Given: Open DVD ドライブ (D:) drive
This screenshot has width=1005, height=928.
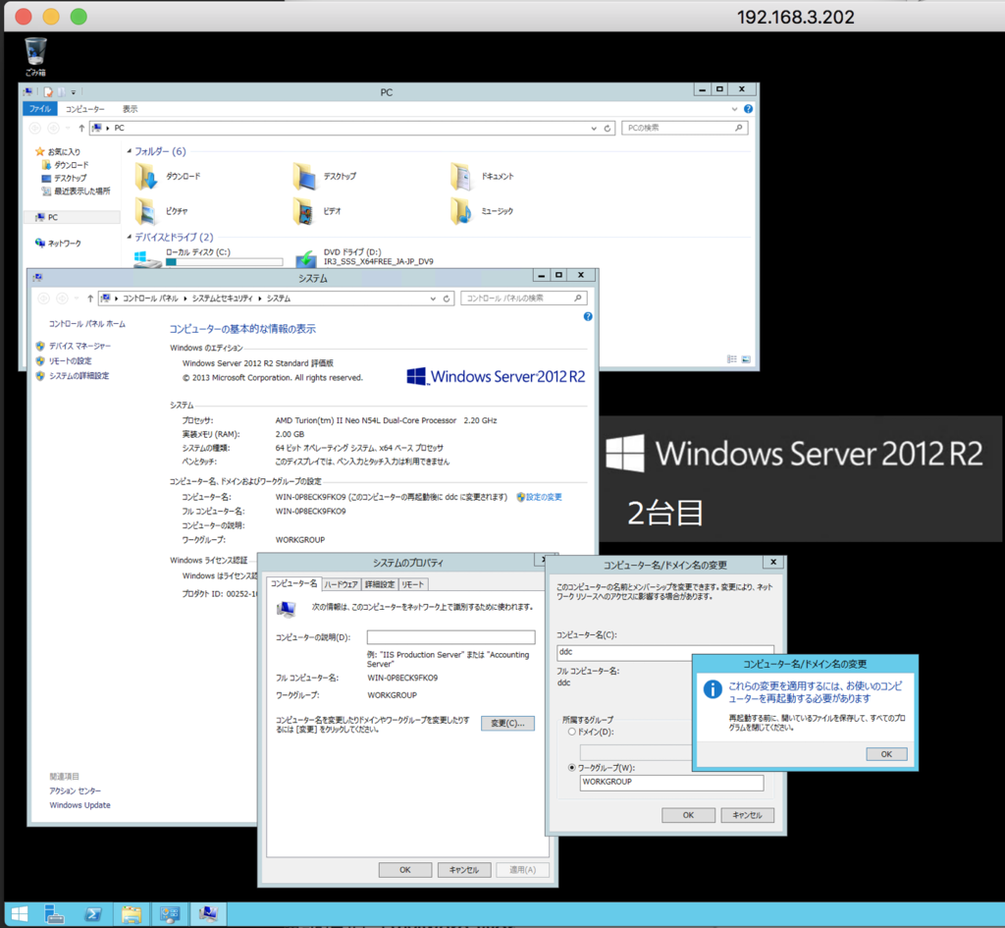Looking at the screenshot, I should pyautogui.click(x=365, y=257).
